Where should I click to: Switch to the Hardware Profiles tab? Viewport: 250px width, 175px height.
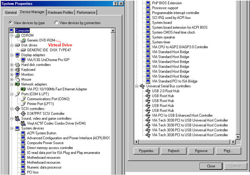(x=61, y=13)
